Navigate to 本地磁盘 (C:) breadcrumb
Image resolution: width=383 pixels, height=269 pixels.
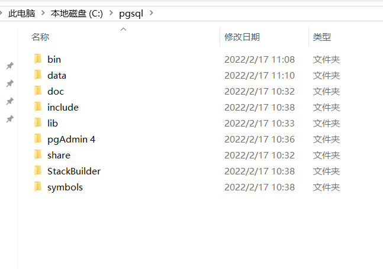(x=77, y=13)
